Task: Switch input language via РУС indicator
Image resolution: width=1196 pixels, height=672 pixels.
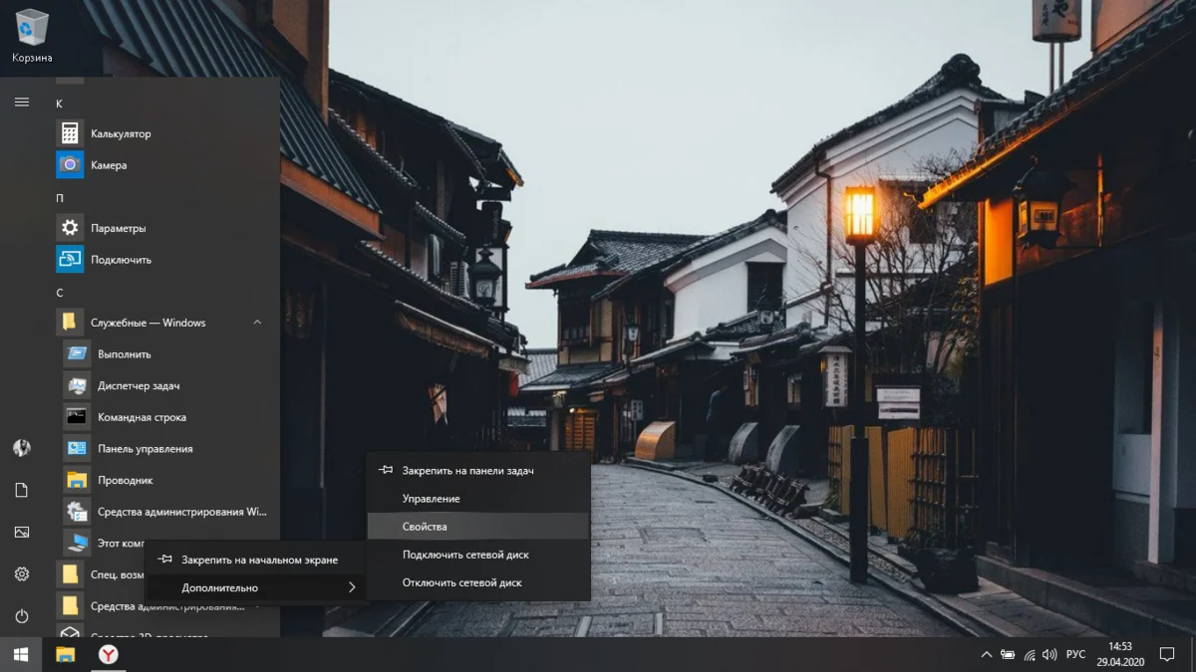Action: 1076,654
